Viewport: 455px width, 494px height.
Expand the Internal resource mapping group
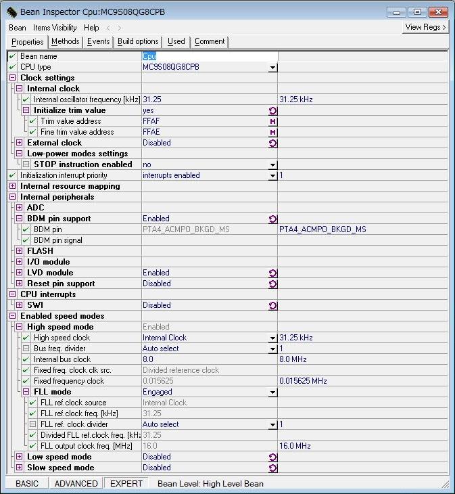tap(13, 186)
